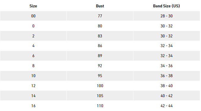Click the bust value 83 cell
Viewport: 201px width, 111px height.
pos(100,36)
